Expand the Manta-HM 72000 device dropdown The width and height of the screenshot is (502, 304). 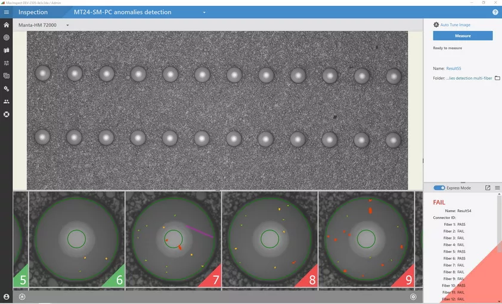(67, 25)
